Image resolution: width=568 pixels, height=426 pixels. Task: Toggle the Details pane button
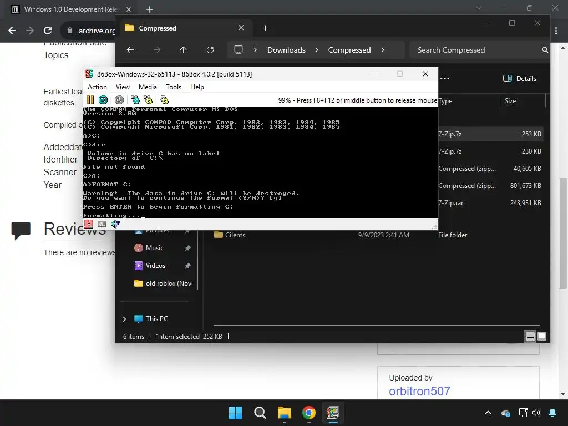[x=520, y=79]
